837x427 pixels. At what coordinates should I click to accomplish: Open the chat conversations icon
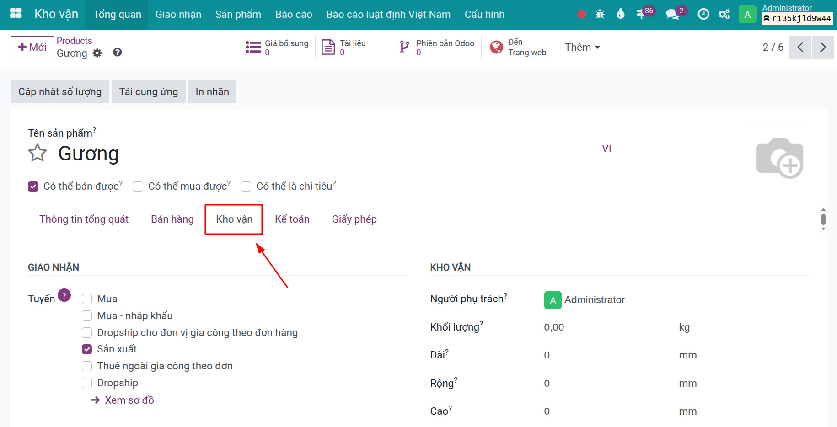pyautogui.click(x=672, y=14)
